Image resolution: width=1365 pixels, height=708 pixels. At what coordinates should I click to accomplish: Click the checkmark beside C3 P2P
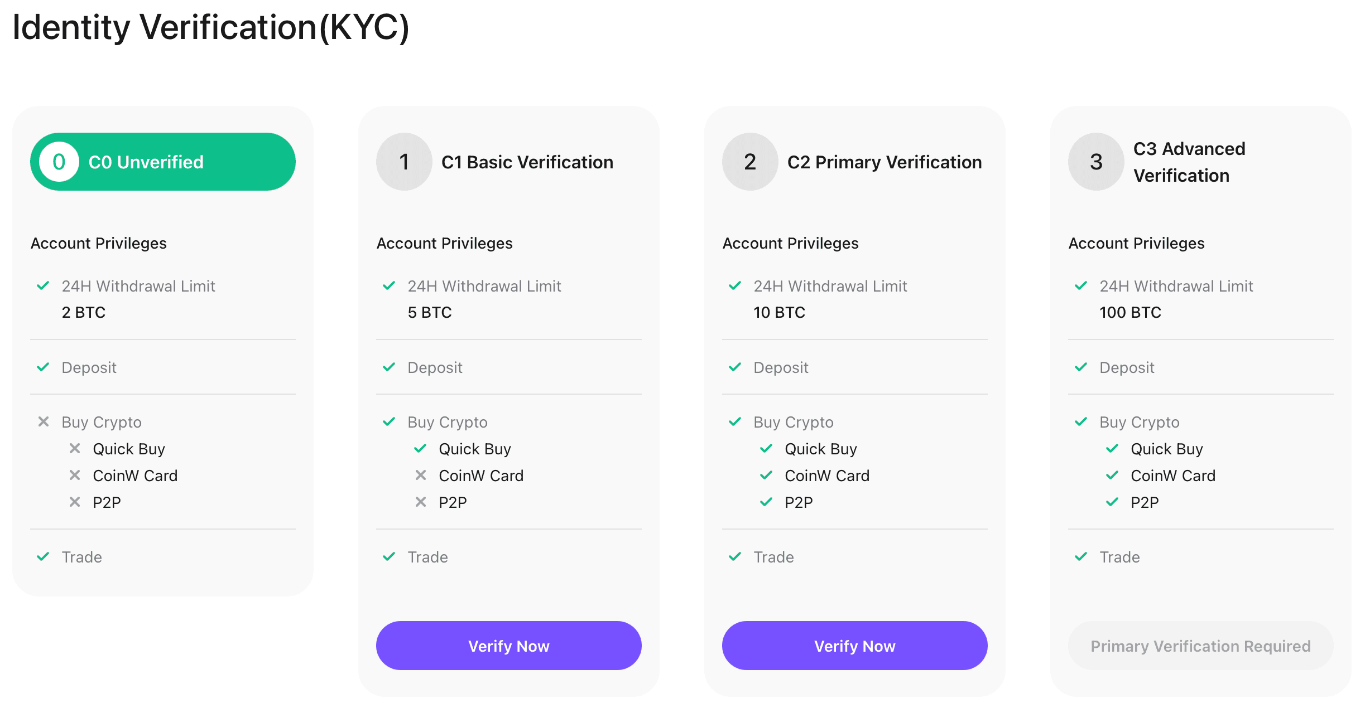point(1113,502)
